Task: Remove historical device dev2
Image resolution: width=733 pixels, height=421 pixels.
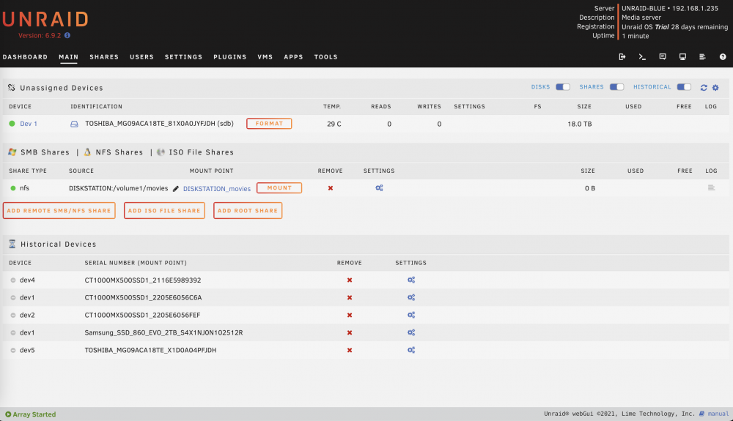Action: (x=350, y=315)
